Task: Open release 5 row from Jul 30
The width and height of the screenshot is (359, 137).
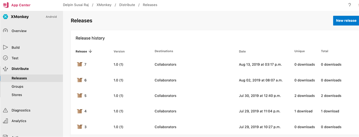Action: (215, 96)
